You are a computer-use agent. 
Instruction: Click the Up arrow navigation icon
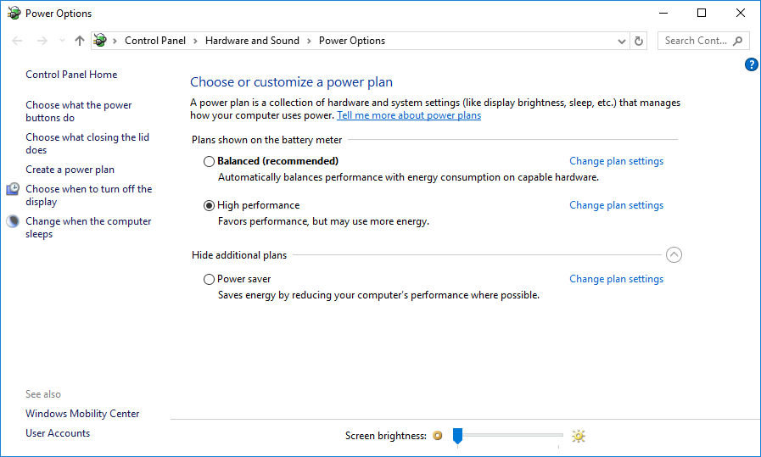(80, 41)
